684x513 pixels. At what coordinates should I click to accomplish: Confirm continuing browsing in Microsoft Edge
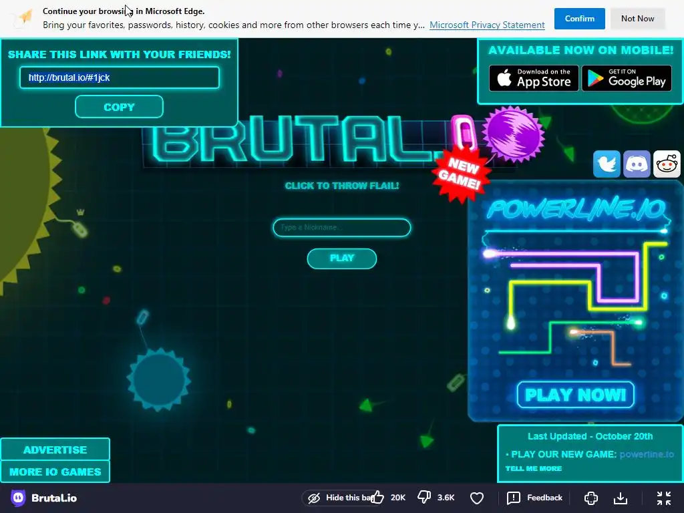point(579,18)
